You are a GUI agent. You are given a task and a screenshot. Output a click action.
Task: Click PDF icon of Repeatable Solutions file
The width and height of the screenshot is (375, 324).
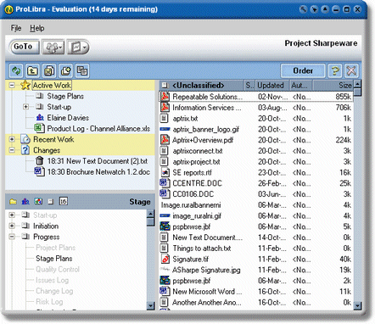click(x=165, y=97)
